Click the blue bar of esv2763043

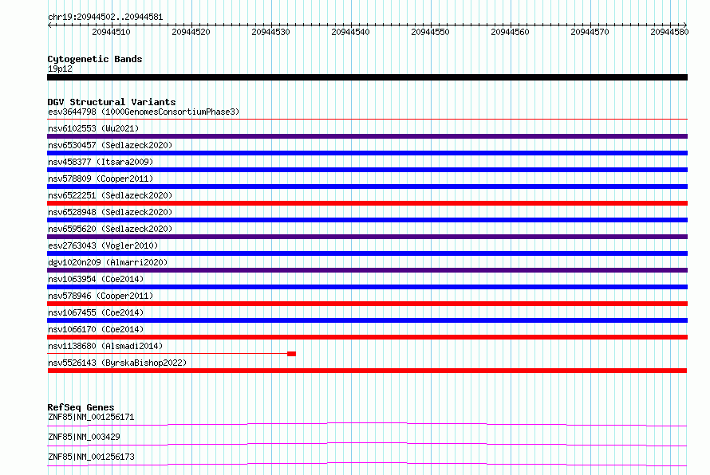[x=367, y=253]
